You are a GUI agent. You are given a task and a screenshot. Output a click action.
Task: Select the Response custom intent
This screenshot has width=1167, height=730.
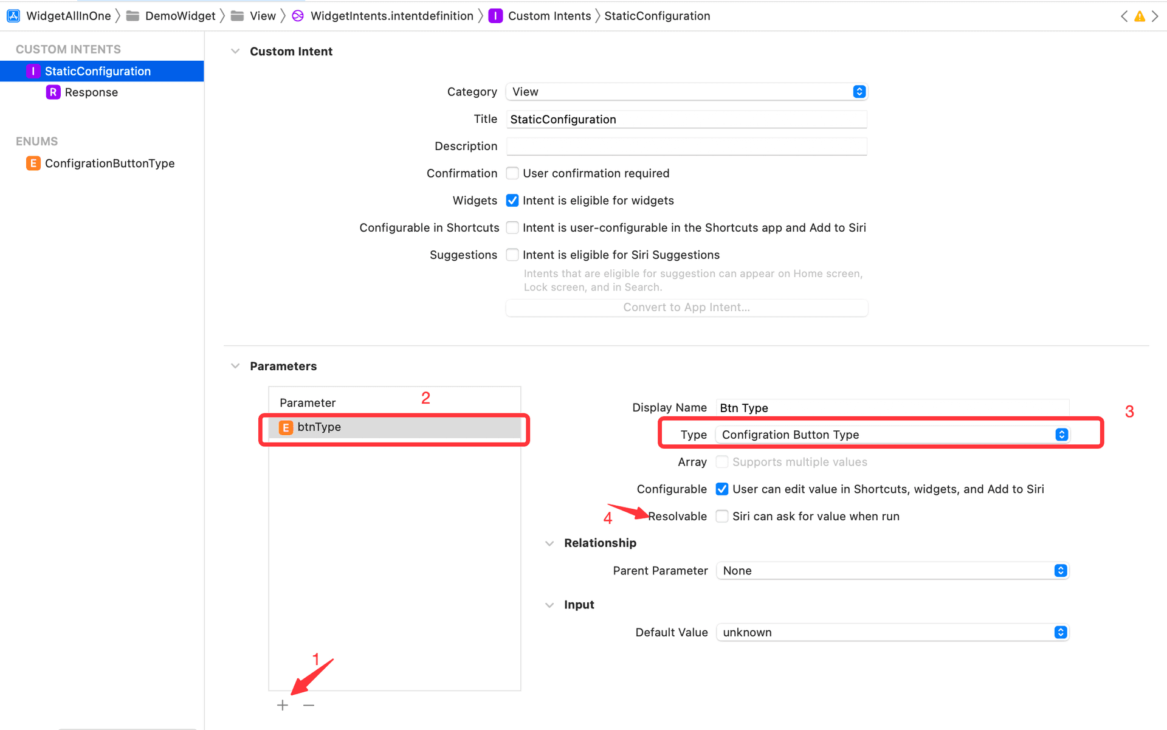click(90, 92)
